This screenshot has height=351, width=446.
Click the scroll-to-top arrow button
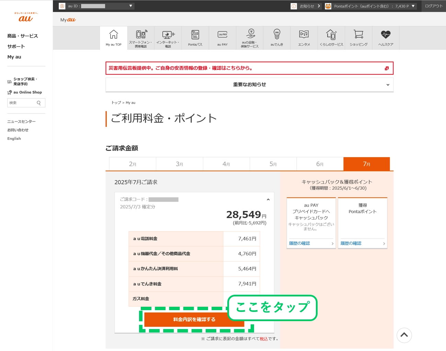click(404, 335)
